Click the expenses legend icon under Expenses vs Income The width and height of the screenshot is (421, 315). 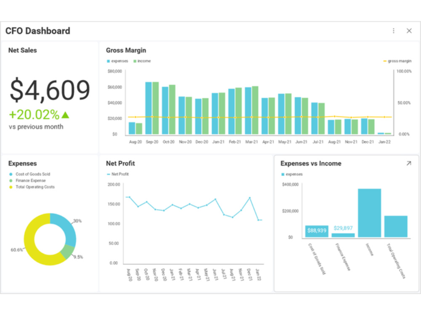point(283,174)
